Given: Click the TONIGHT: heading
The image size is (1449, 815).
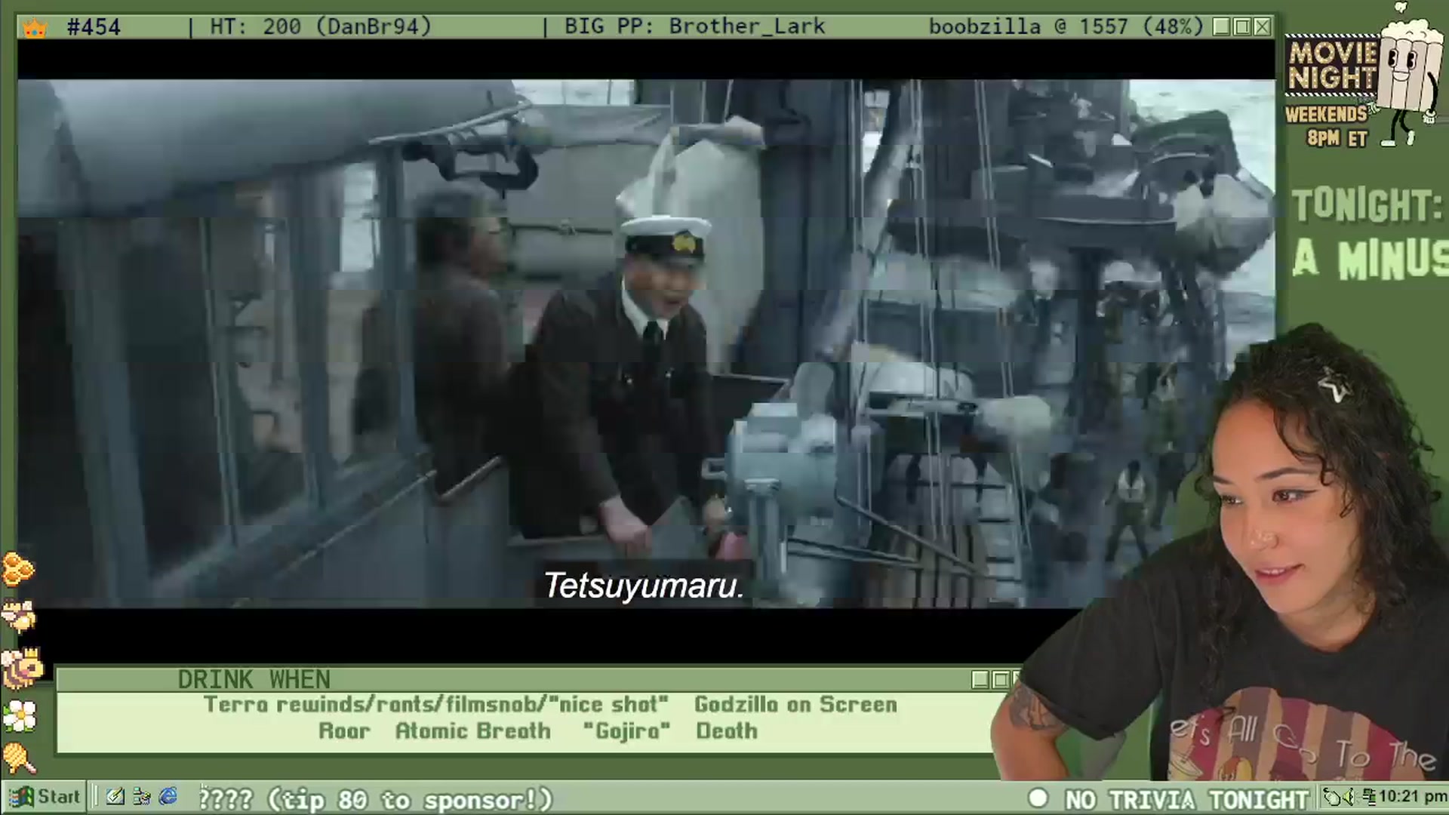Looking at the screenshot, I should [1367, 205].
